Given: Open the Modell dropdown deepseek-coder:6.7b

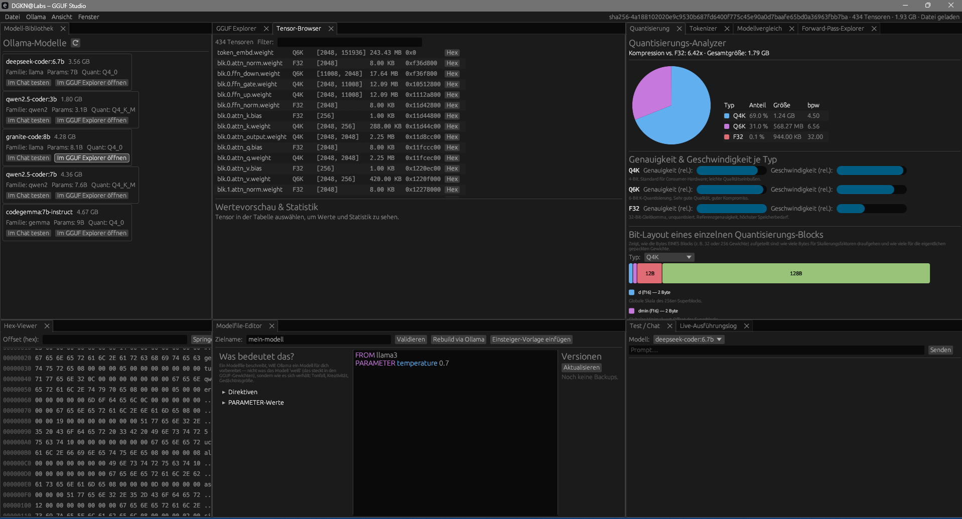Looking at the screenshot, I should 689,339.
